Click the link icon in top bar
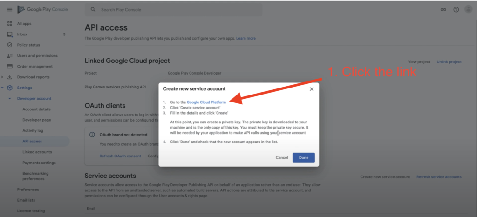This screenshot has height=217, width=477. 443,10
